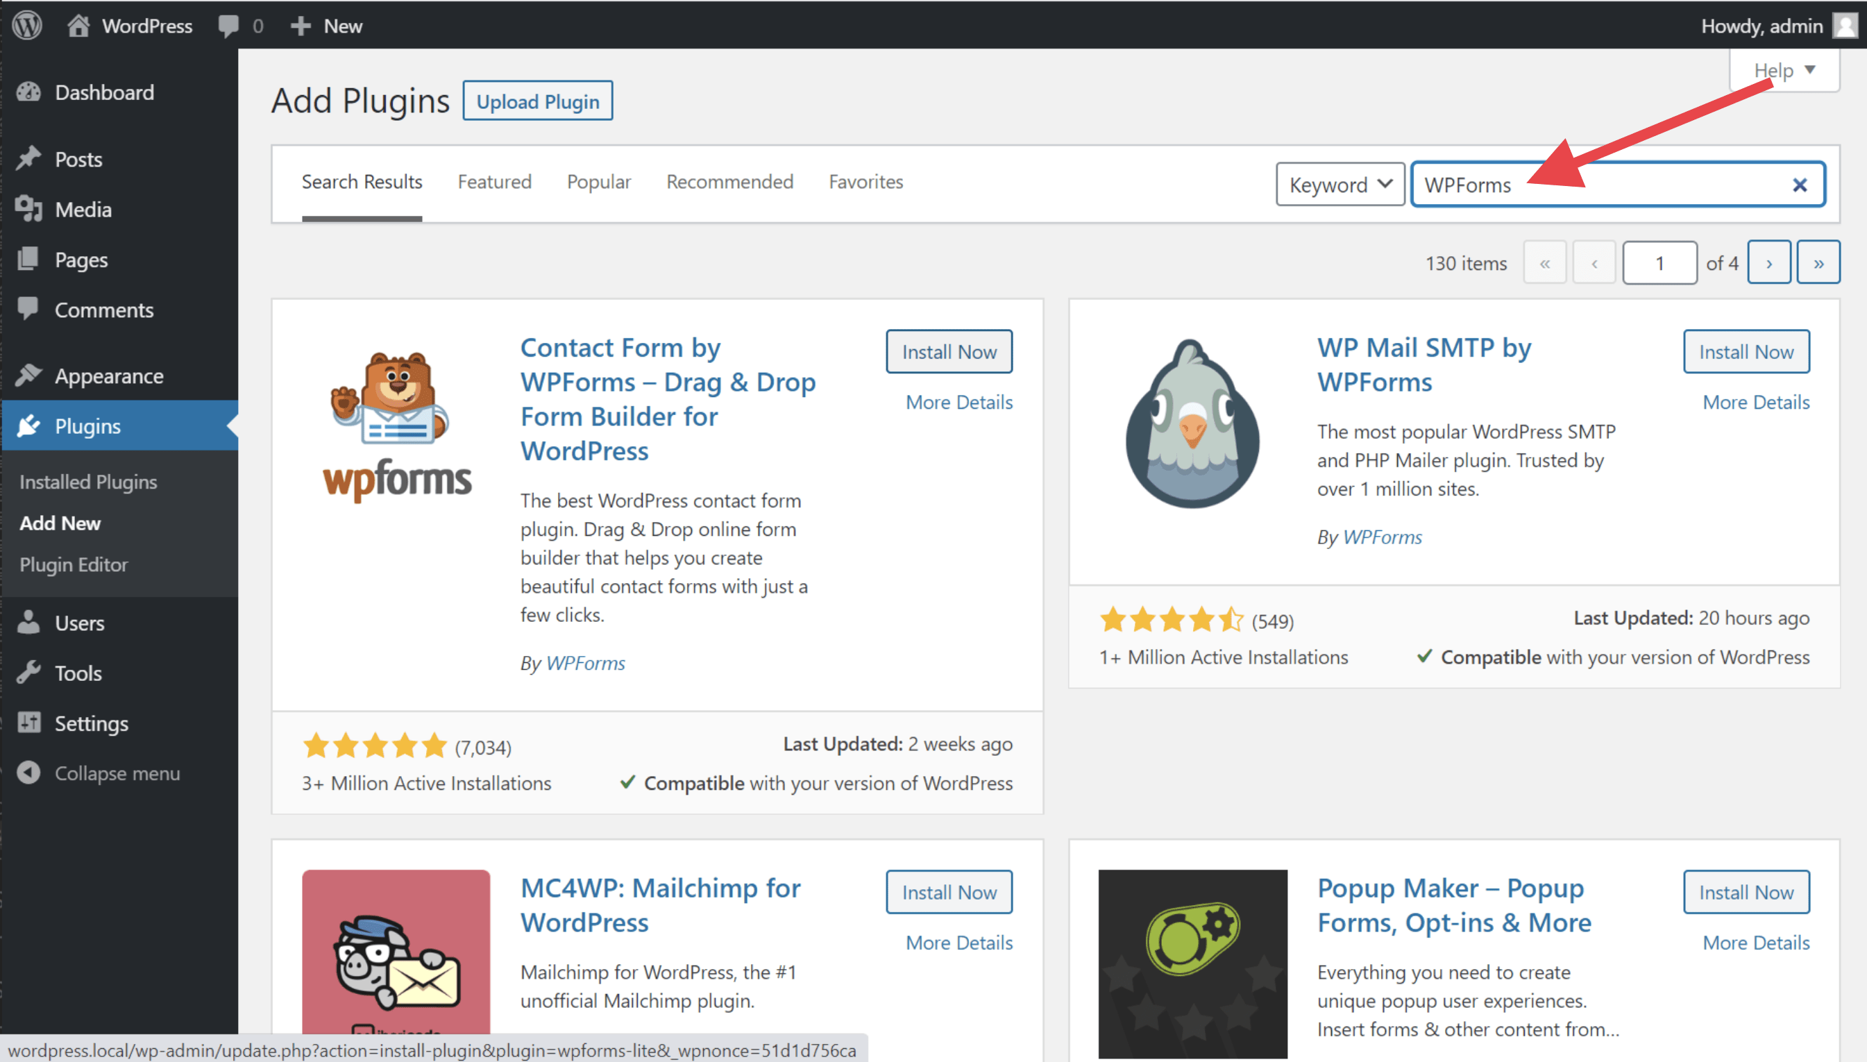1867x1062 pixels.
Task: Open More Details for WP Mail SMTP
Action: [x=1756, y=402]
